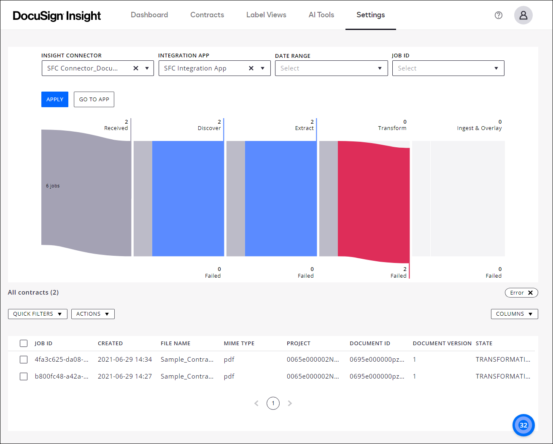Click the Go To App button

(94, 99)
